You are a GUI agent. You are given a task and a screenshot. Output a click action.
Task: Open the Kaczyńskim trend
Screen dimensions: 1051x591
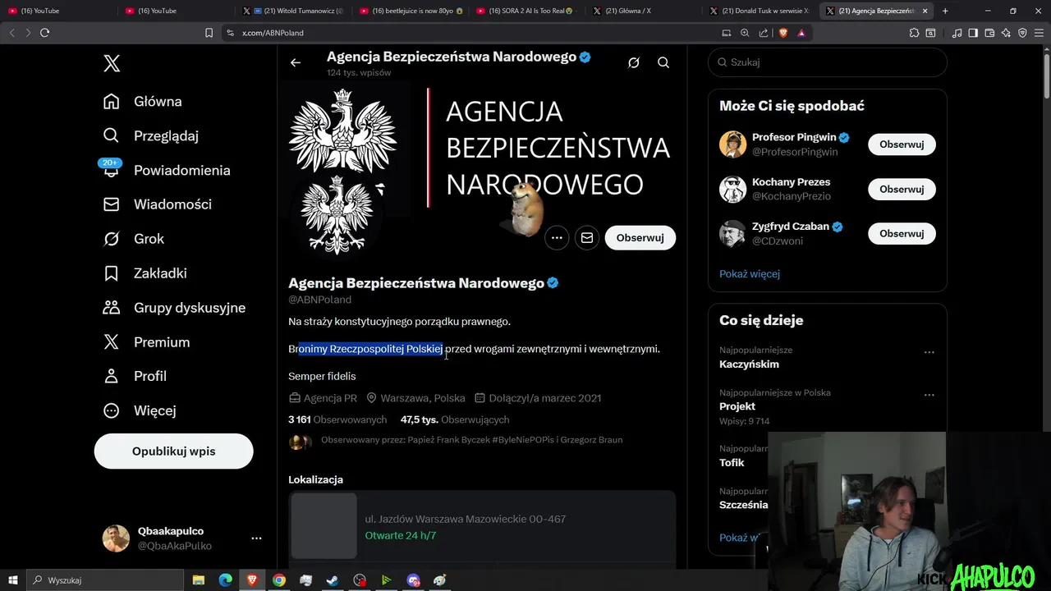coord(749,364)
